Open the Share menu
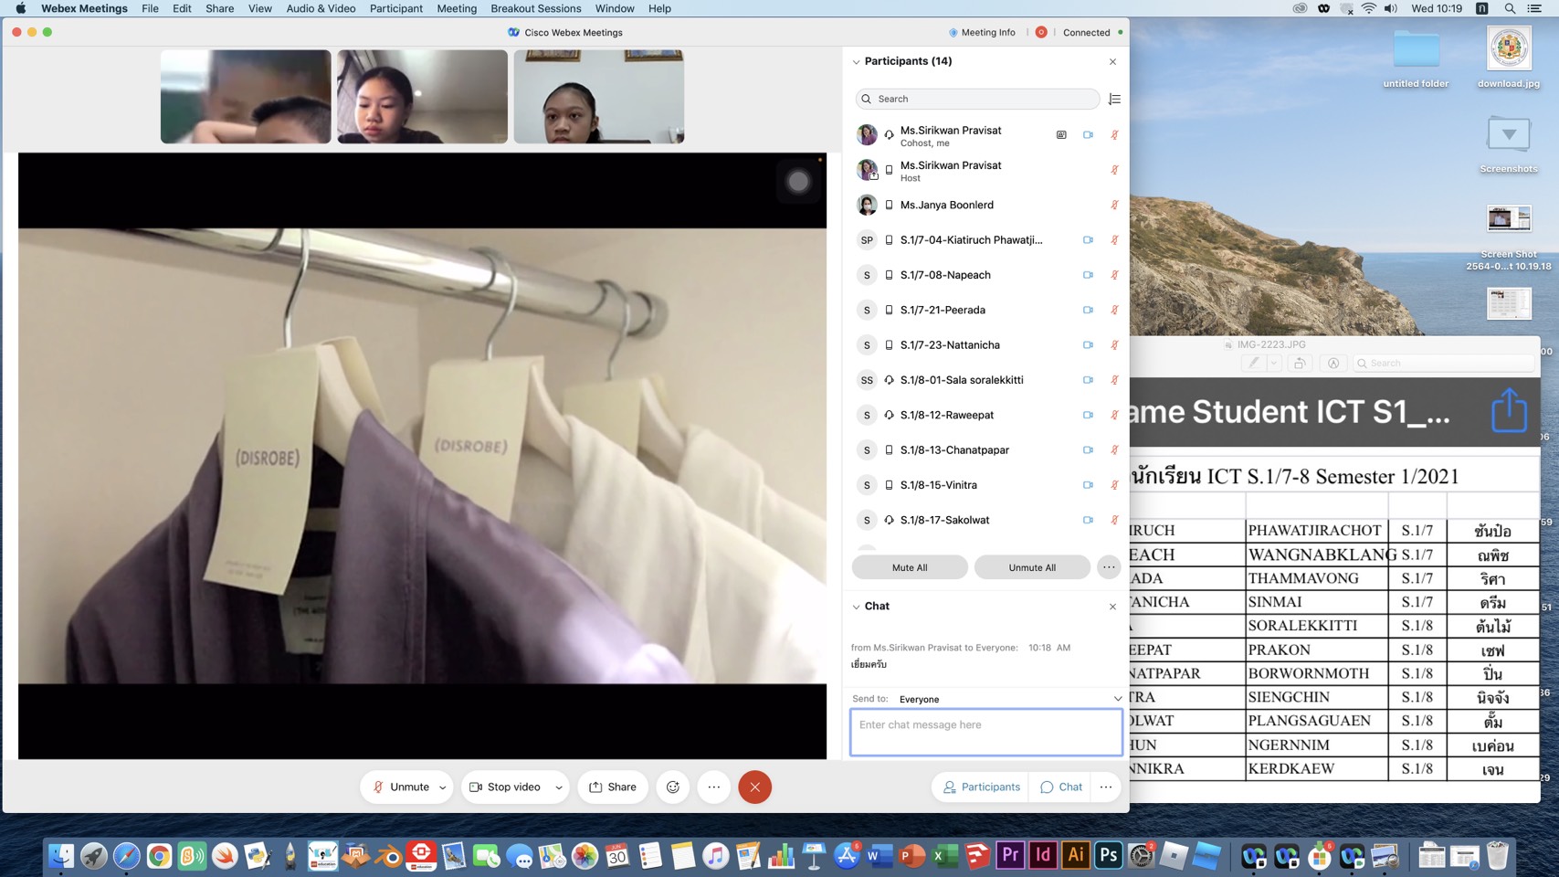Image resolution: width=1559 pixels, height=877 pixels. pyautogui.click(x=219, y=8)
